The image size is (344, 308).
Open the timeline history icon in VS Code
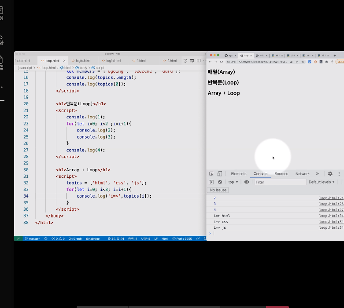tap(185, 61)
